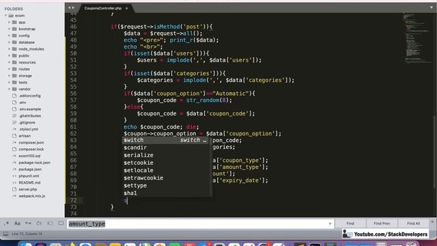
Task: Click the .env.example file icon
Action: 14,109
